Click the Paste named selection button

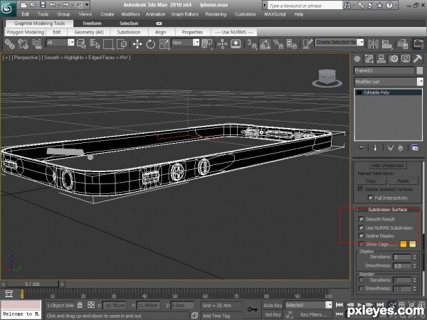(x=403, y=181)
